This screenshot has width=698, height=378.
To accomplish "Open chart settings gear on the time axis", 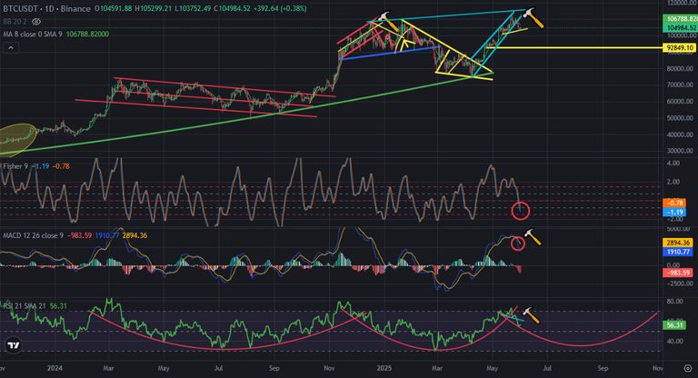I will point(688,368).
